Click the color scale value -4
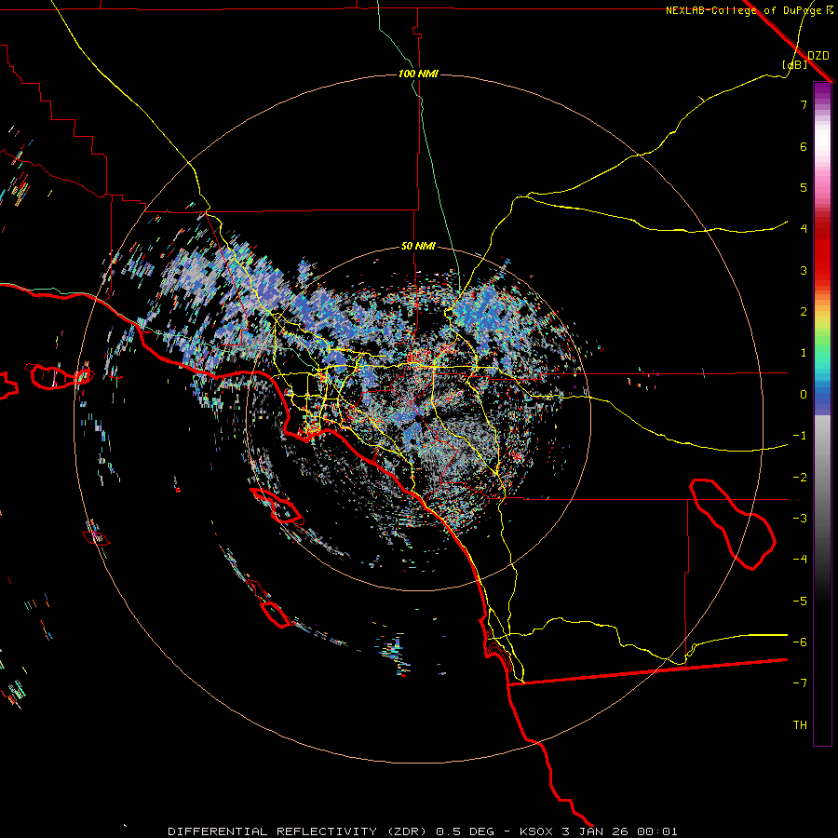Screen dimensions: 838x838 pyautogui.click(x=800, y=560)
